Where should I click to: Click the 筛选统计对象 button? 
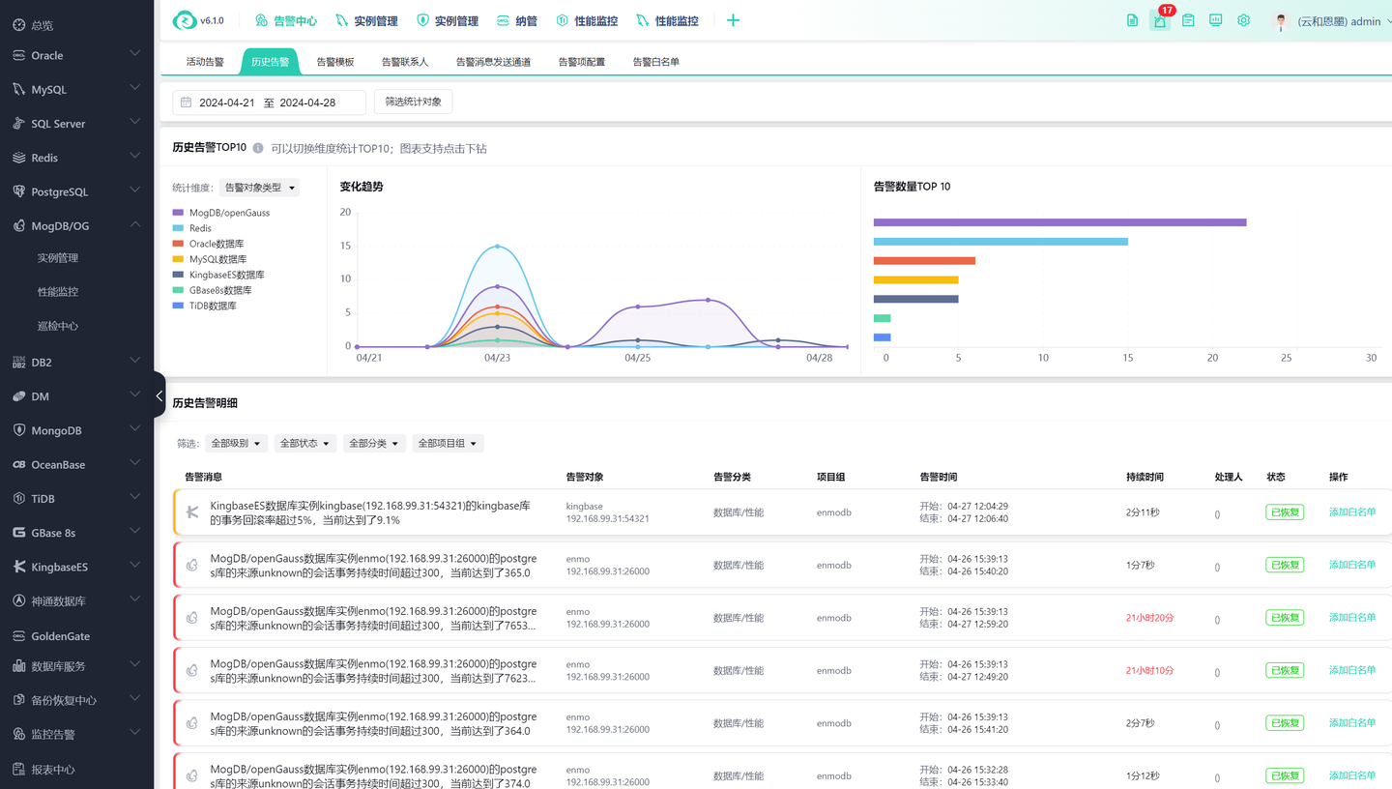413,102
